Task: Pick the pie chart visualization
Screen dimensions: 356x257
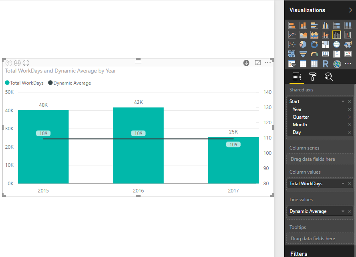Action: (x=303, y=45)
